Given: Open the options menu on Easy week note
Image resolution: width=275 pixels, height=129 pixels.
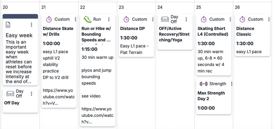Looking at the screenshot, I should 31,25.
